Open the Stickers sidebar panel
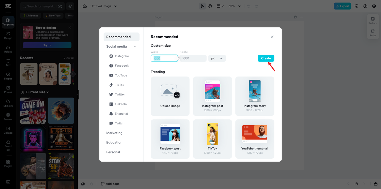This screenshot has height=189, width=381. 8,103
